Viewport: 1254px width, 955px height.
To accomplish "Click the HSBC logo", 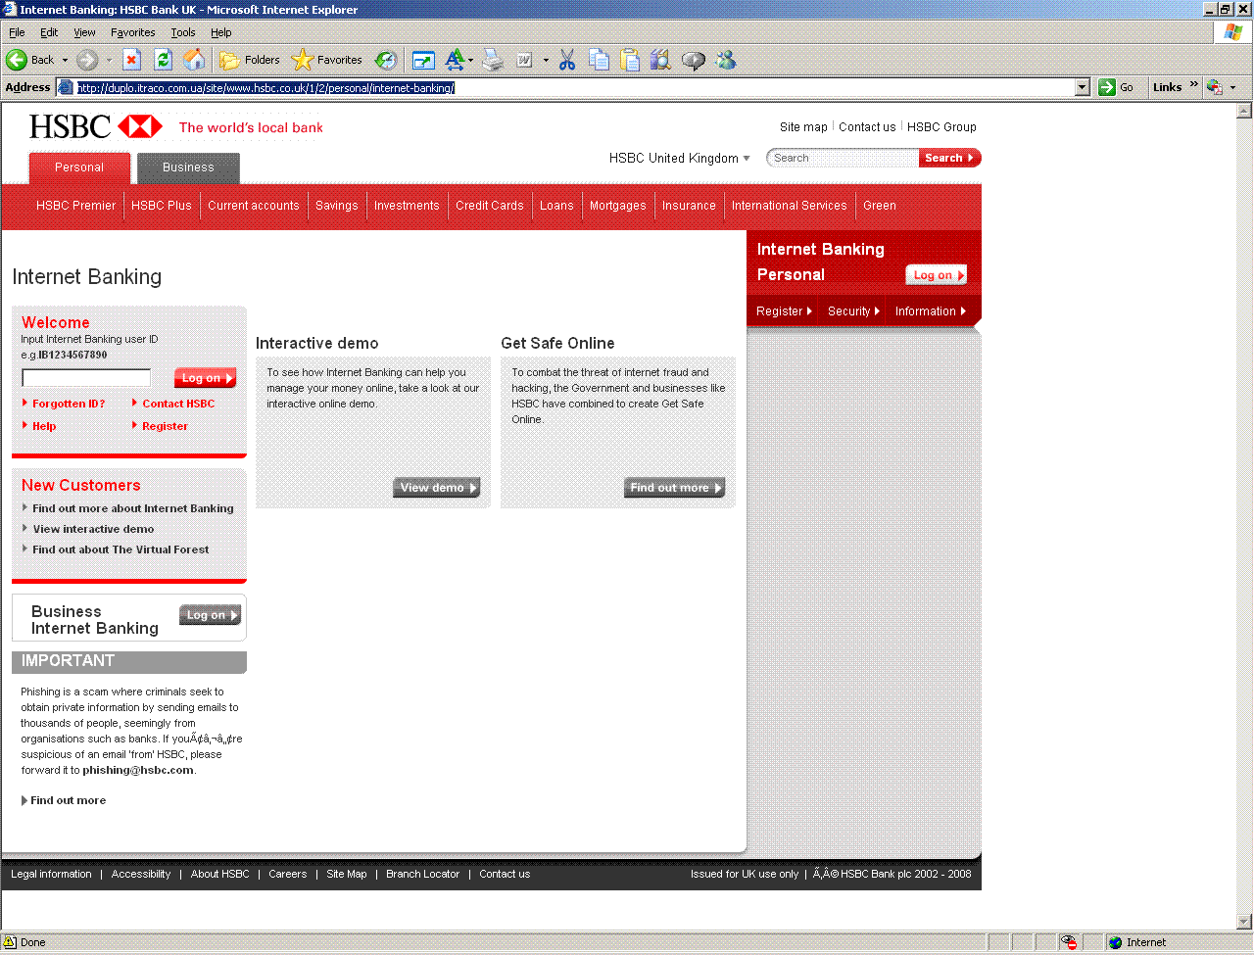I will pyautogui.click(x=96, y=126).
